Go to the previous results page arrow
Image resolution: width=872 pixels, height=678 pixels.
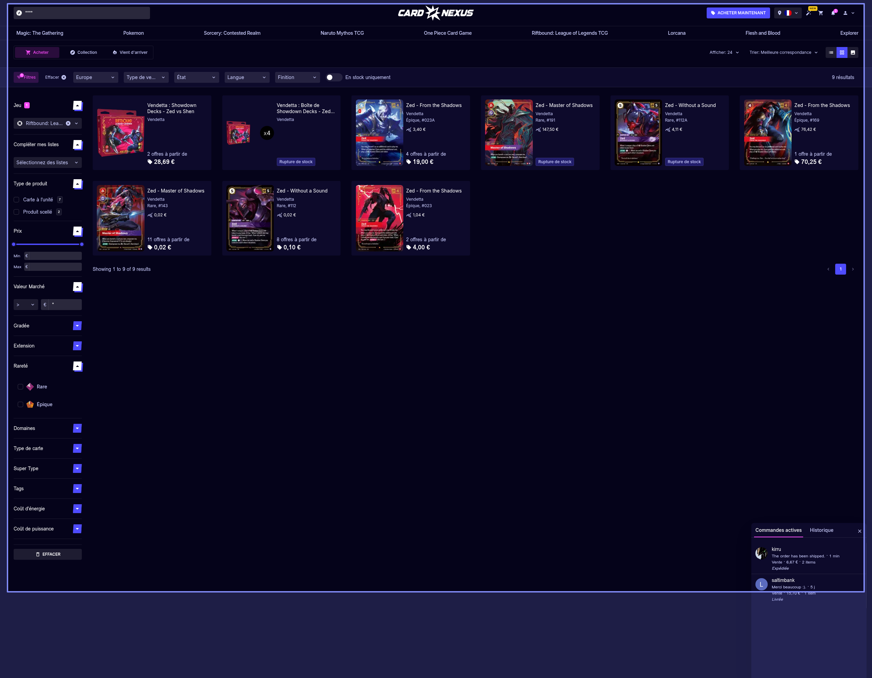pyautogui.click(x=828, y=269)
